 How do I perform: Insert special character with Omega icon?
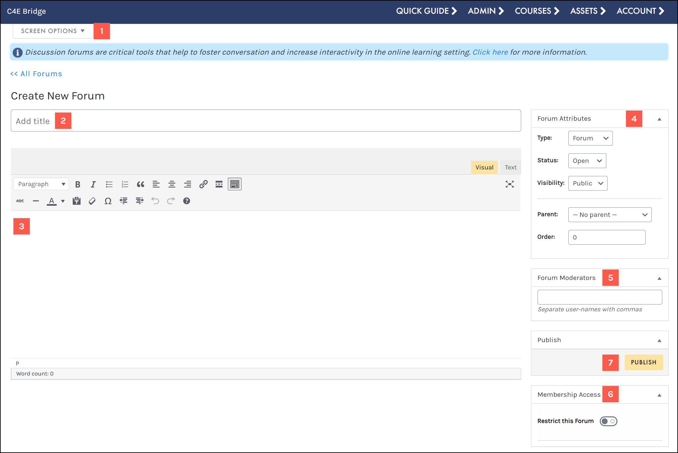[x=108, y=201]
